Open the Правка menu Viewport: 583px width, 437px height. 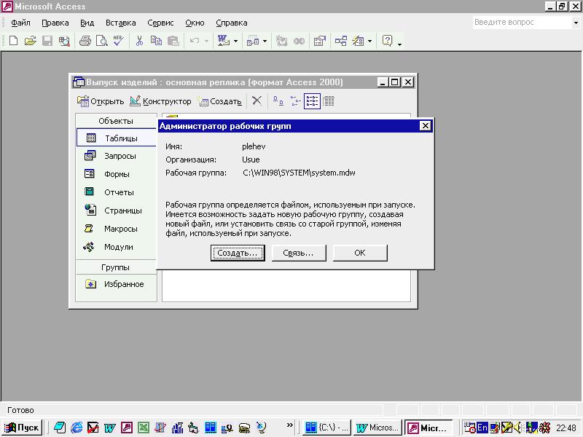coord(55,23)
